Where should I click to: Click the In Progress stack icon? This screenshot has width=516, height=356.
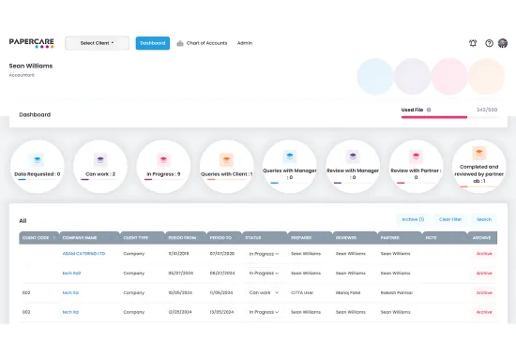(x=163, y=160)
